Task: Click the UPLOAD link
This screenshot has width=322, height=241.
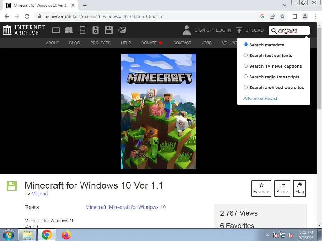Action: pyautogui.click(x=254, y=30)
